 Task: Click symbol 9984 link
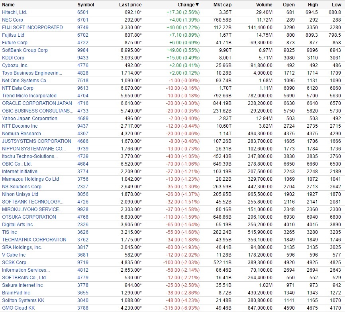pos(83,50)
